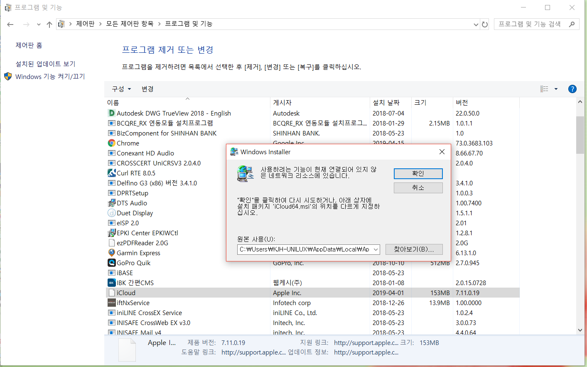Select the Delfino G3 (x86) 버전 3.4.1.0 row

[313, 183]
